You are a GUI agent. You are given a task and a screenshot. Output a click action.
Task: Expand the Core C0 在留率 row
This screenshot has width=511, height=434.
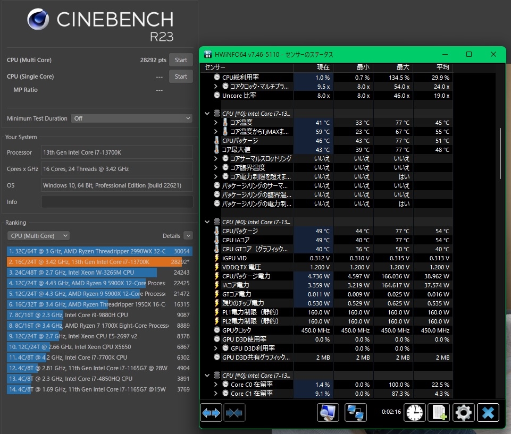click(215, 384)
